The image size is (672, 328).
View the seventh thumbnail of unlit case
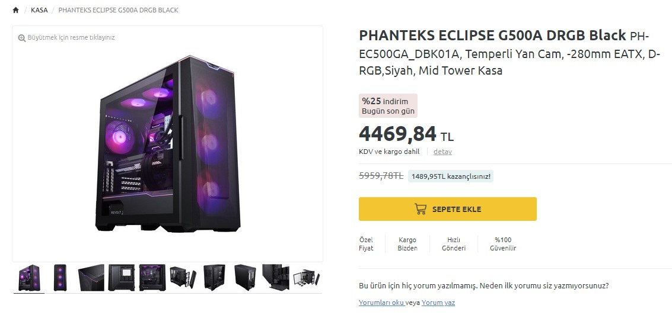point(214,277)
